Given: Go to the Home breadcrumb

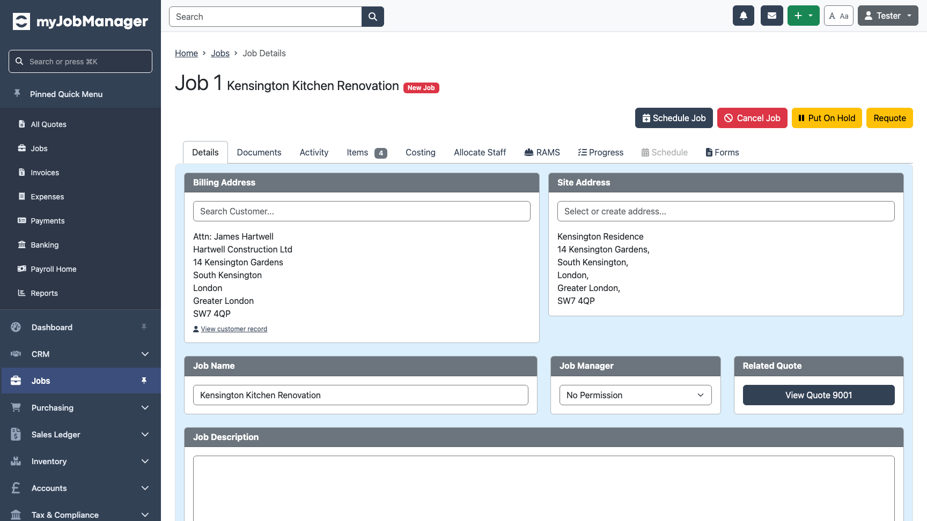Looking at the screenshot, I should click(186, 53).
